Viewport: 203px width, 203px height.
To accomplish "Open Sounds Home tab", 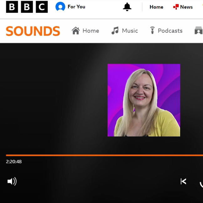I will point(85,31).
